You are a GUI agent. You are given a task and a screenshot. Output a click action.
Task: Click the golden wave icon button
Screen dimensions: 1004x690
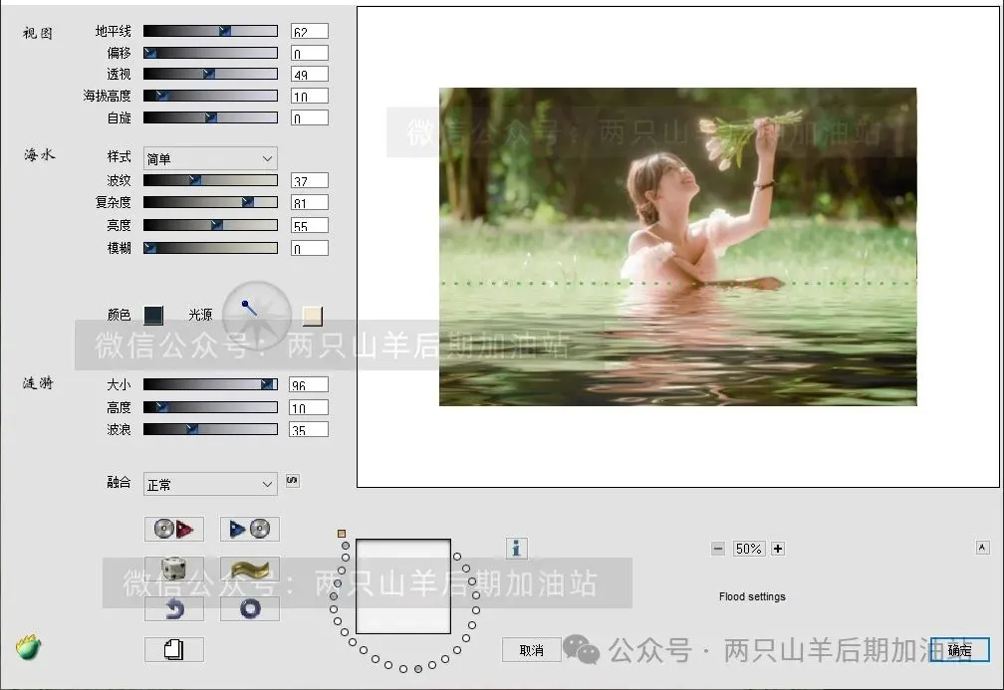pos(250,569)
